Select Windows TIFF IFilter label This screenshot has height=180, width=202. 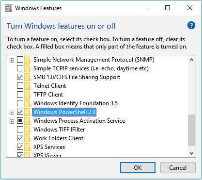pyautogui.click(x=59, y=130)
